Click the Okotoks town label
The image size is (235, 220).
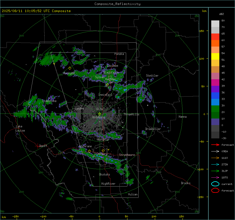(x=104, y=174)
